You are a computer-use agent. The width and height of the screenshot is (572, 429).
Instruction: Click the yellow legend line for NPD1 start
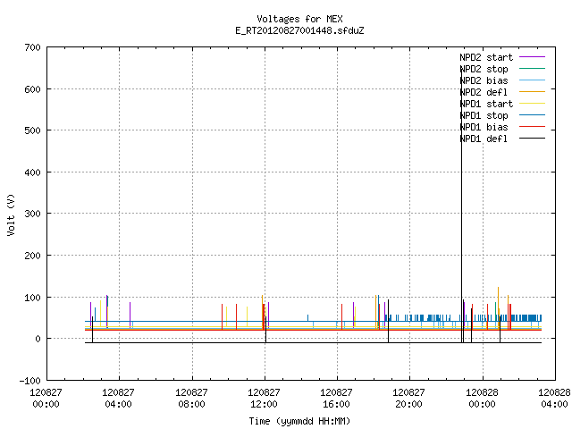[532, 104]
